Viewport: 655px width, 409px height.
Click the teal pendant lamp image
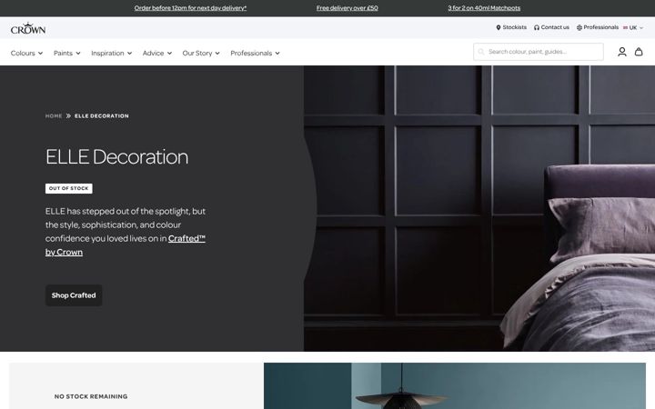455,385
